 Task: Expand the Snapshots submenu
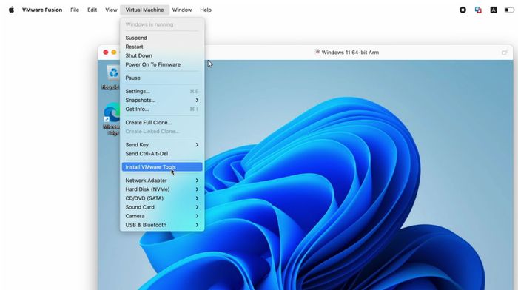(x=162, y=100)
